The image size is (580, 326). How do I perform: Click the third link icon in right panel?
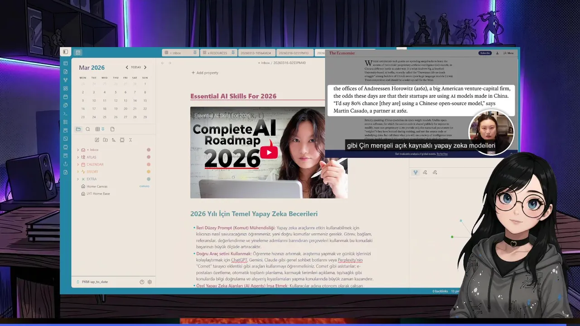pos(435,173)
